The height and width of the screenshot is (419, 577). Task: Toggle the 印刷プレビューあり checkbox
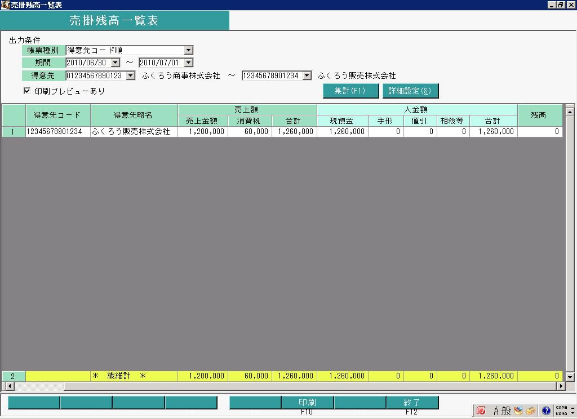(27, 91)
